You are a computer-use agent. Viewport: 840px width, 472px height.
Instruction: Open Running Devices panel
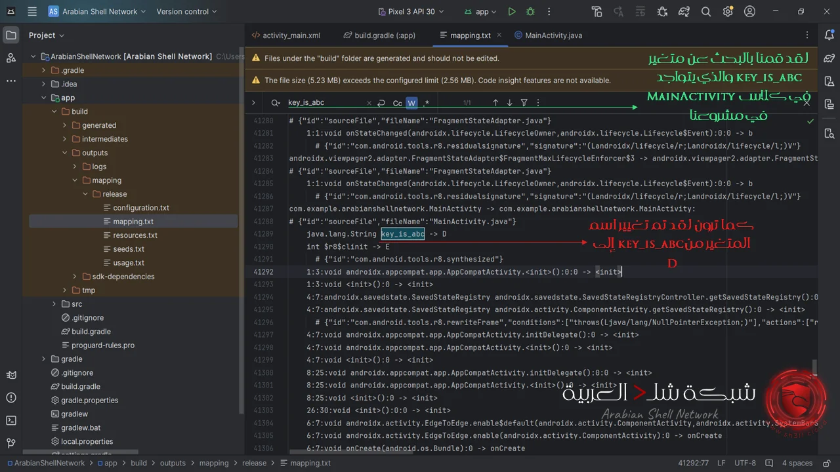pyautogui.click(x=829, y=104)
